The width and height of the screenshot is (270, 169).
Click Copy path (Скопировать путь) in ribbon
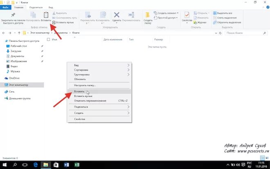(x=65, y=18)
